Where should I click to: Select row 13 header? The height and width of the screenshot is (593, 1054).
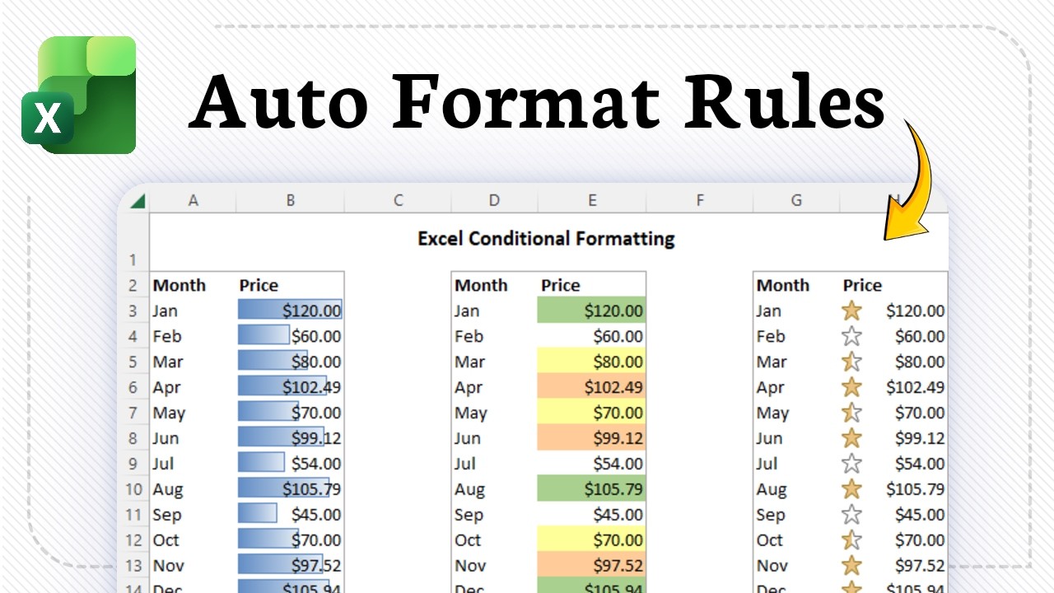pos(133,566)
